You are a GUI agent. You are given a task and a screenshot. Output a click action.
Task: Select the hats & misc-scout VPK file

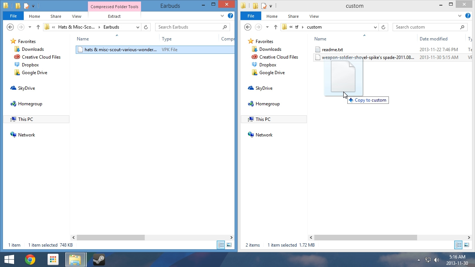[155, 50]
